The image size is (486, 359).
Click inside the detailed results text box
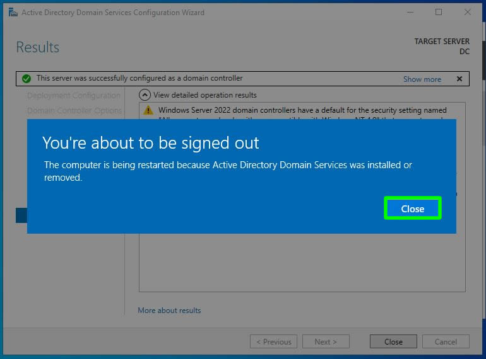(x=302, y=265)
